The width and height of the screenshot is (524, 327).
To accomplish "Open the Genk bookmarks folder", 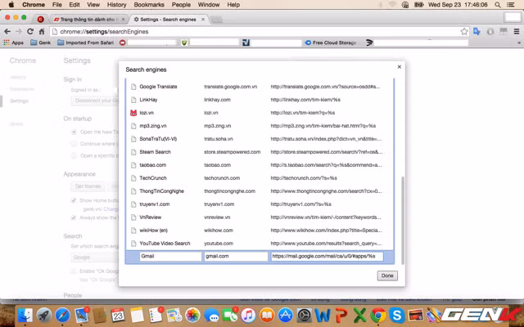I will (x=41, y=43).
